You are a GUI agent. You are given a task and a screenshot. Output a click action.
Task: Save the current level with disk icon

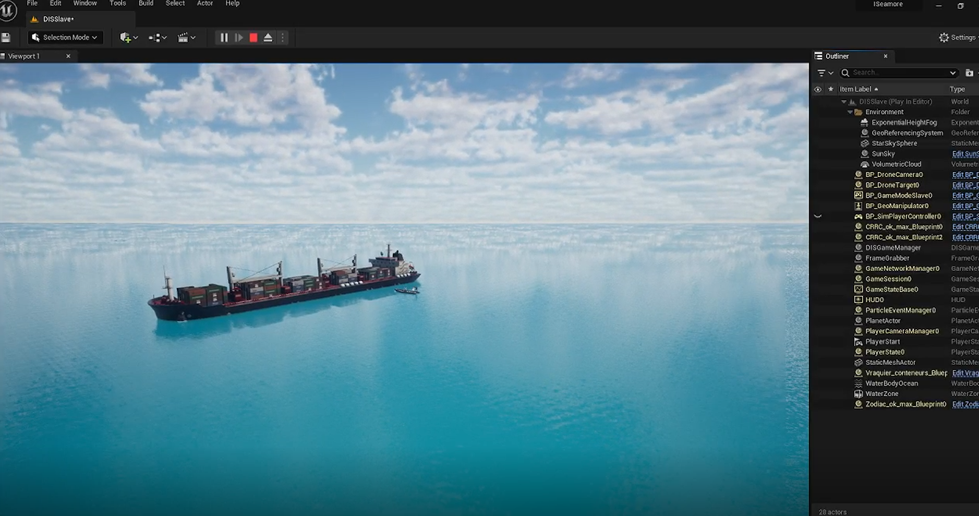(6, 38)
